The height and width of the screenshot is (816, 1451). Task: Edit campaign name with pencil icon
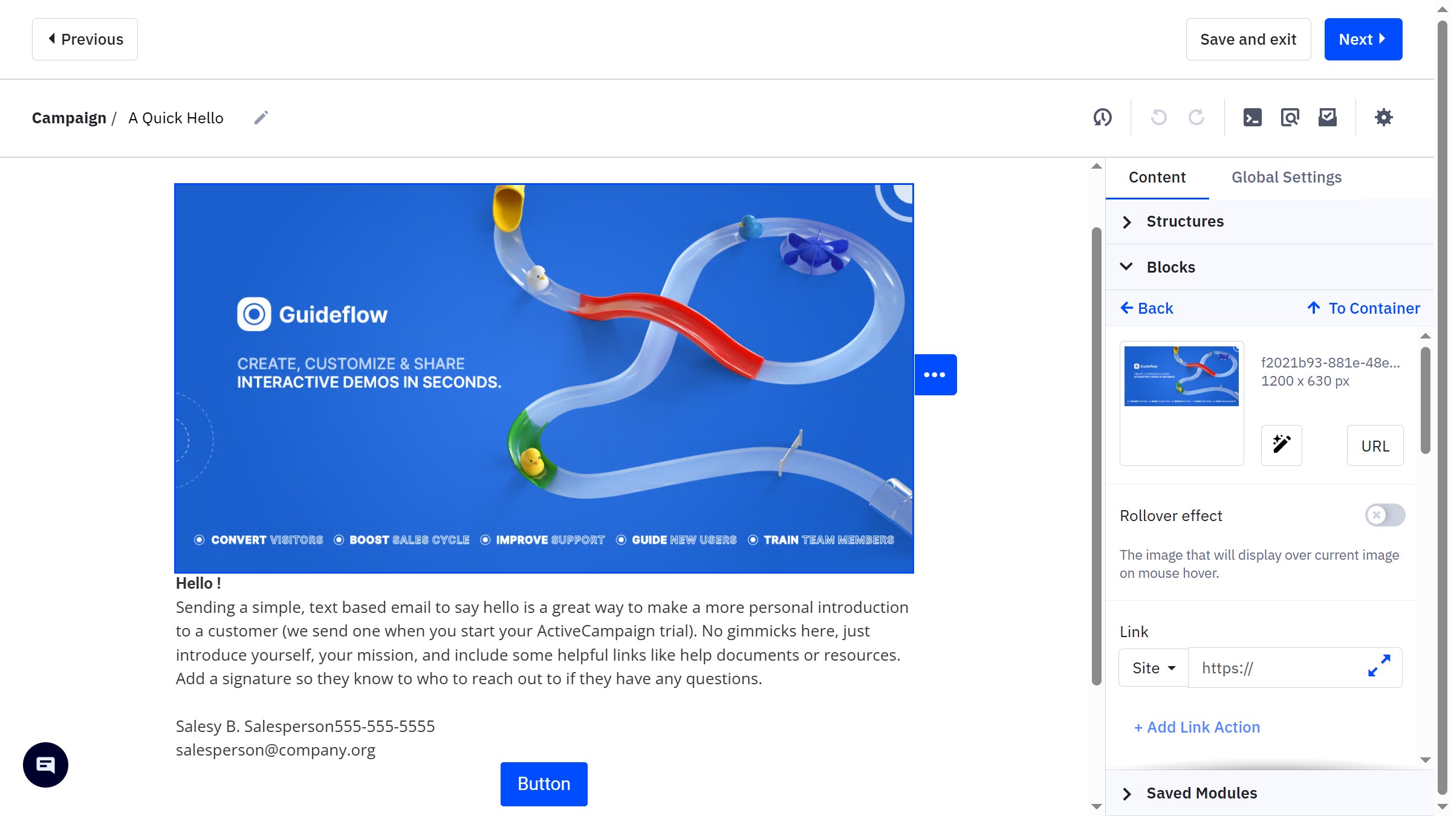click(261, 118)
